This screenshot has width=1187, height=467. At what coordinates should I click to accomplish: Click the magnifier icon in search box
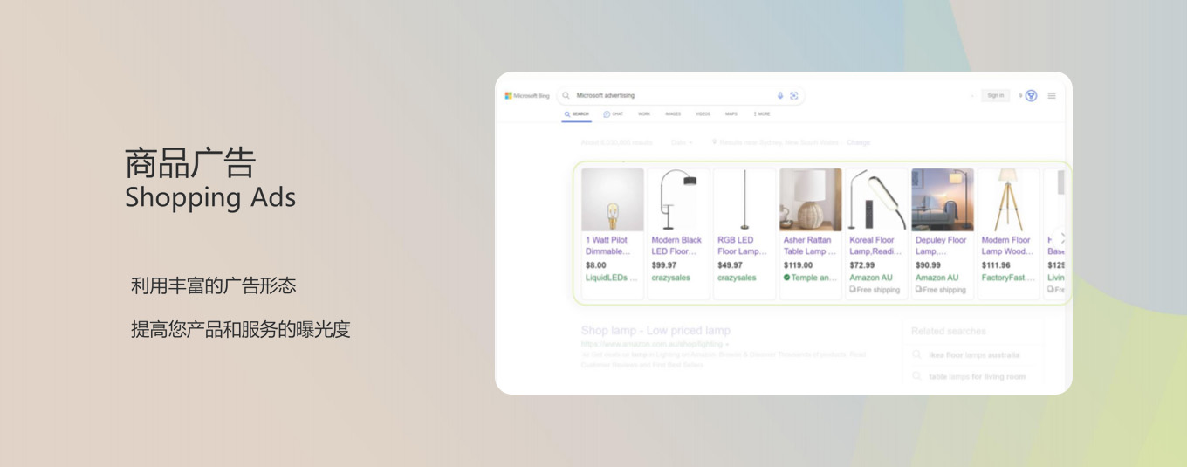[x=566, y=96]
